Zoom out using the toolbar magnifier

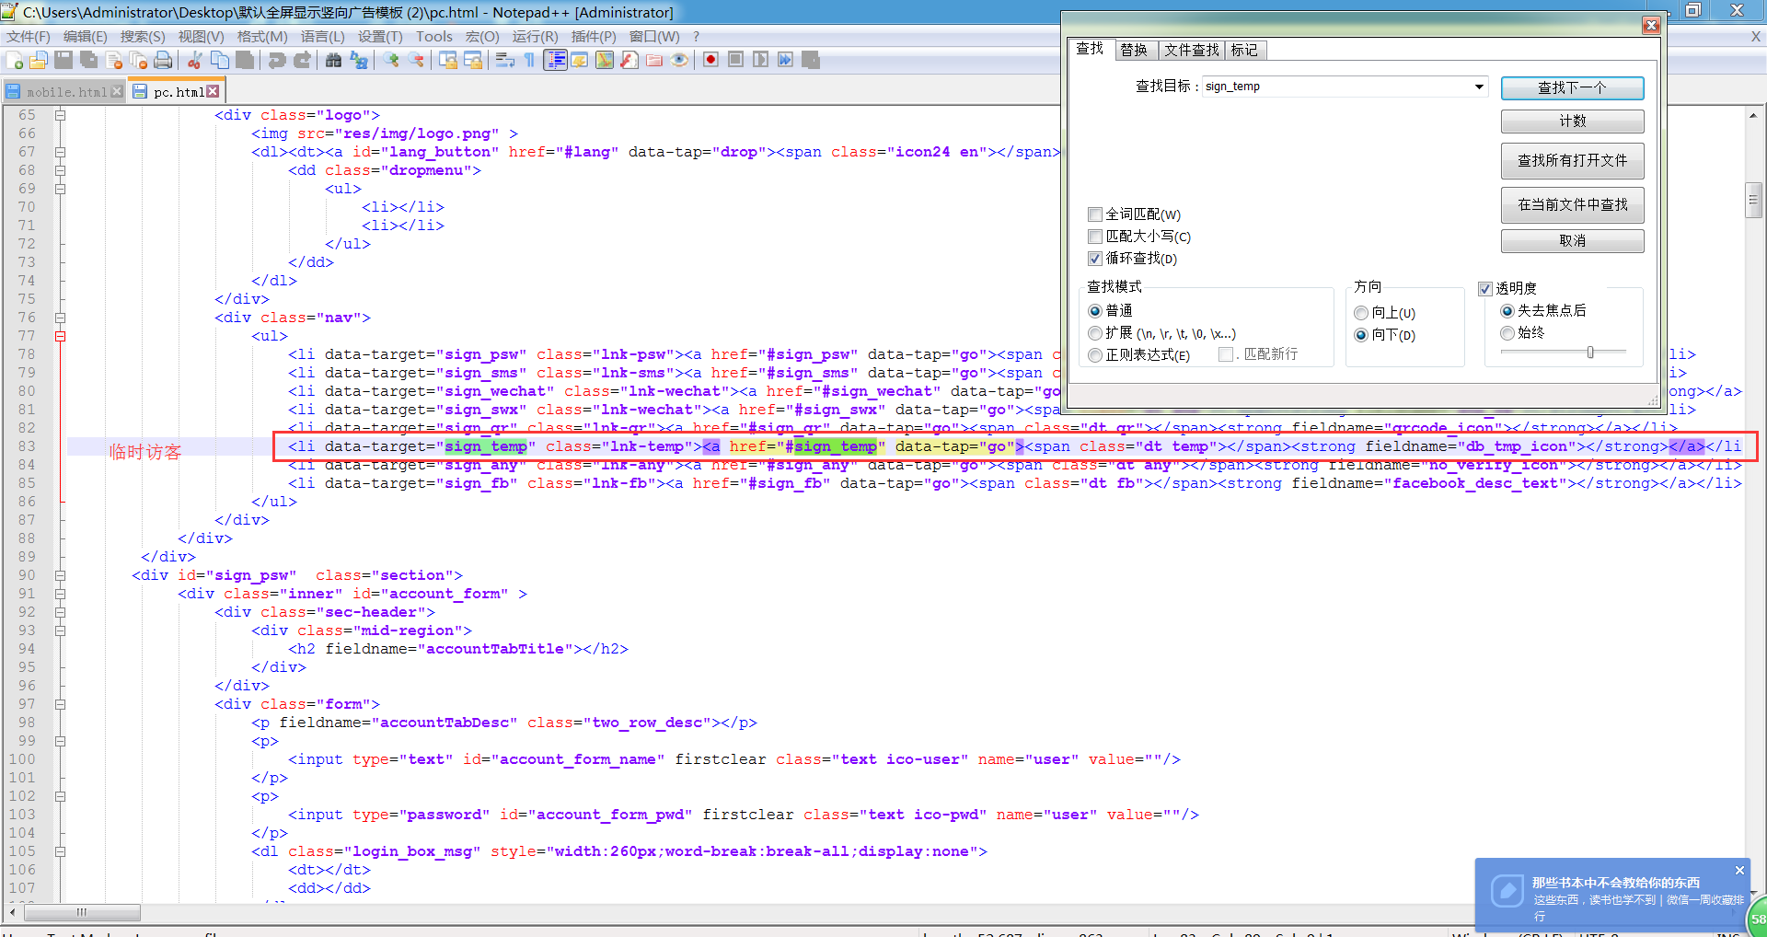[416, 60]
